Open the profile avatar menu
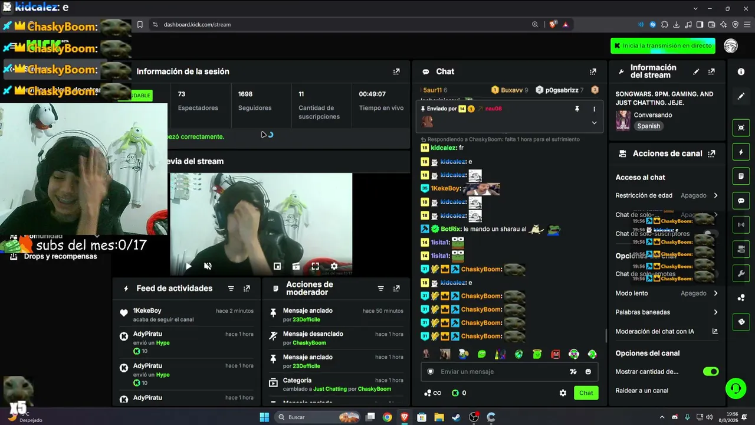The image size is (755, 425). pyautogui.click(x=731, y=46)
